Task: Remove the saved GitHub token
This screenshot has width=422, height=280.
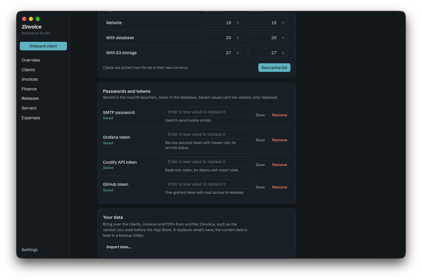Action: click(x=280, y=187)
